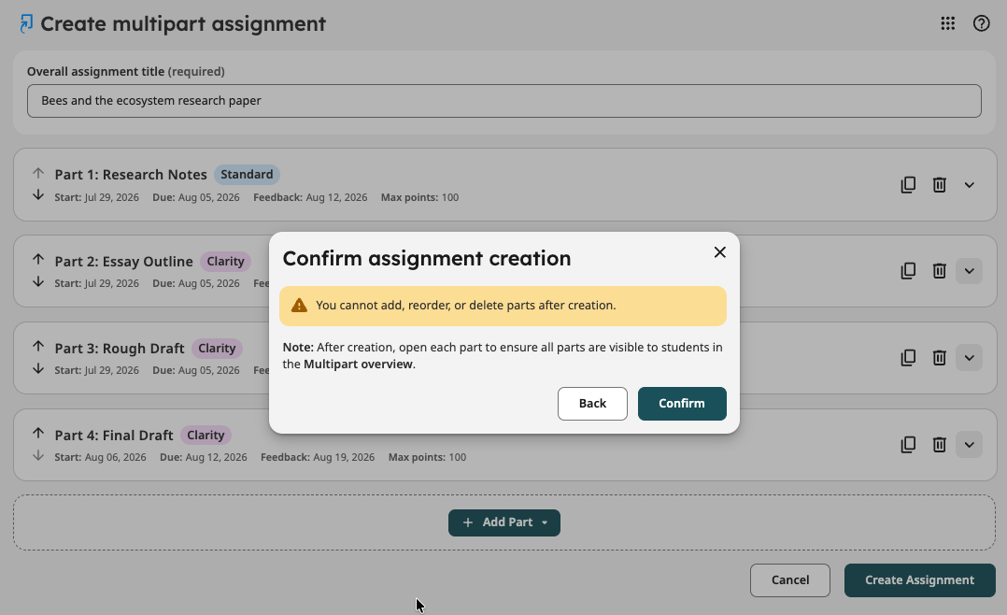Click the Part 1: Research Notes heading
Screen dimensions: 1007x615
click(131, 175)
